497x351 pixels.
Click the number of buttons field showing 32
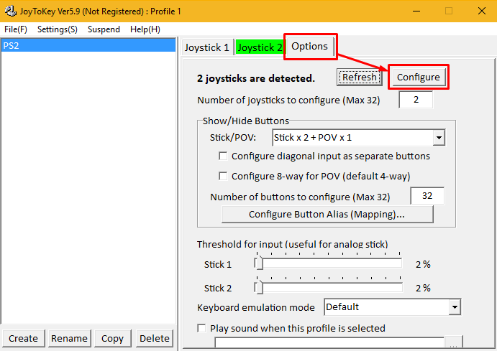coord(427,196)
